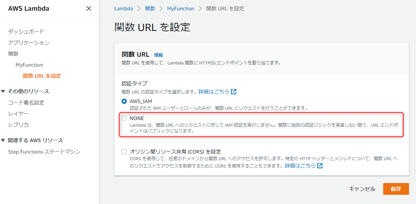Image resolution: width=416 pixels, height=204 pixels.
Task: Open 関数 in the sidebar
Action: coord(13,54)
